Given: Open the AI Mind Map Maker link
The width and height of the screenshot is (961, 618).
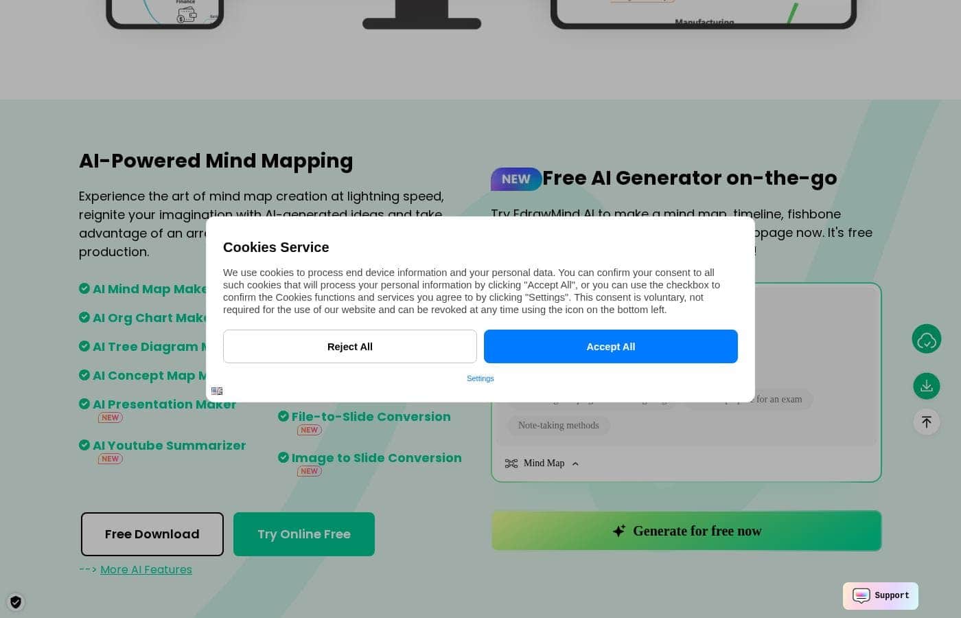Looking at the screenshot, I should click(150, 289).
